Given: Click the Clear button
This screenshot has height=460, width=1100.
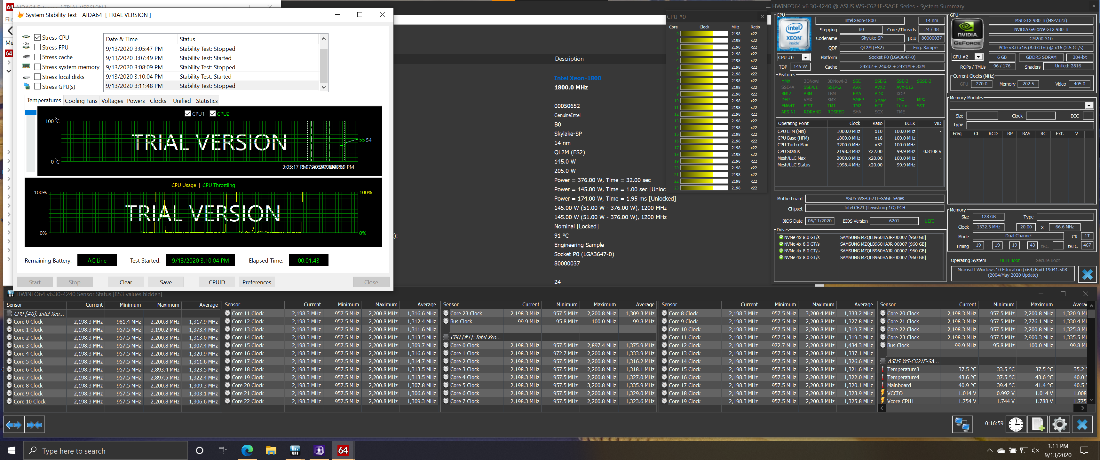Looking at the screenshot, I should [125, 282].
